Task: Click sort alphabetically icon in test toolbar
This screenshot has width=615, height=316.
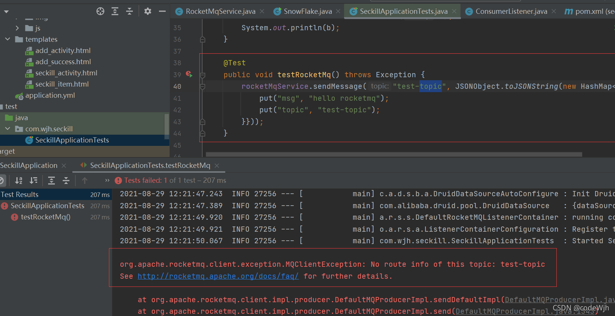Action: tap(19, 181)
